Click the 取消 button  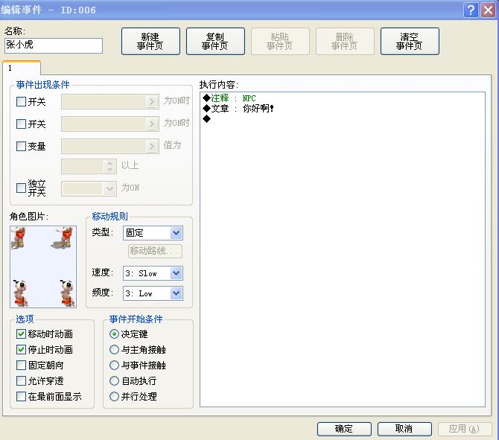point(404,429)
